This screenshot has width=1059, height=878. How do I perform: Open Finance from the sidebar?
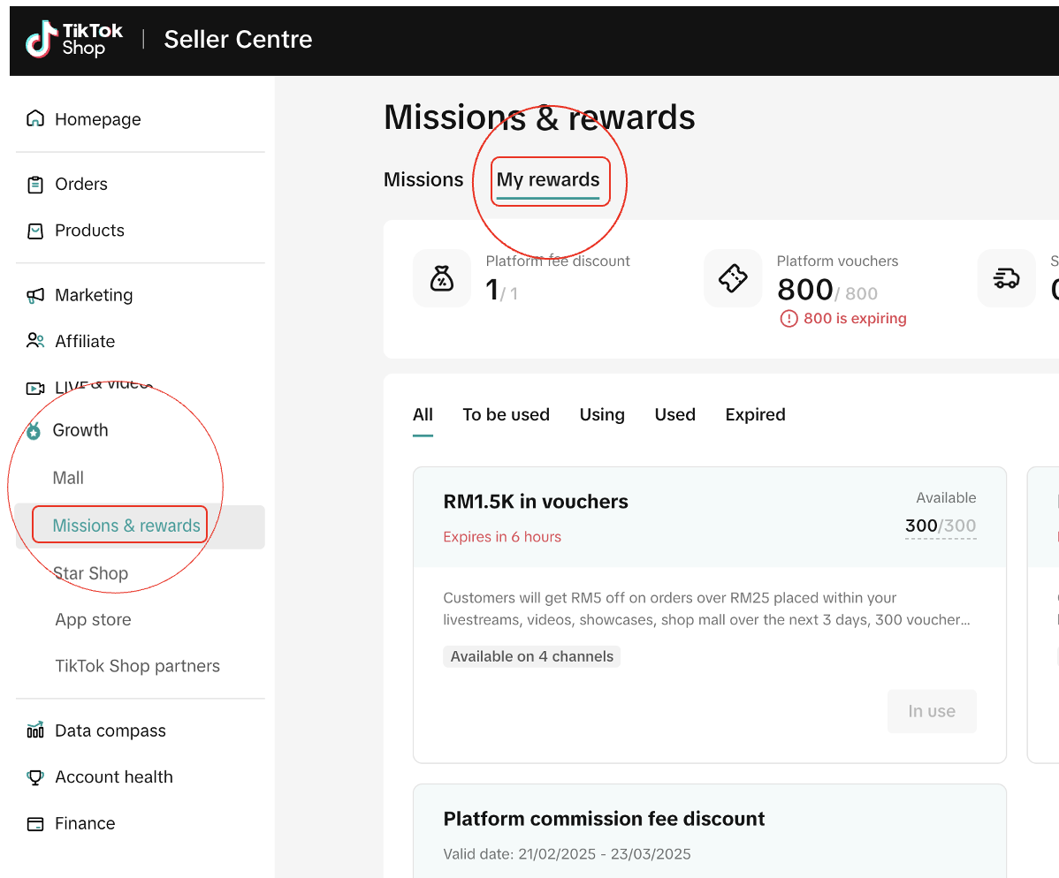85,823
